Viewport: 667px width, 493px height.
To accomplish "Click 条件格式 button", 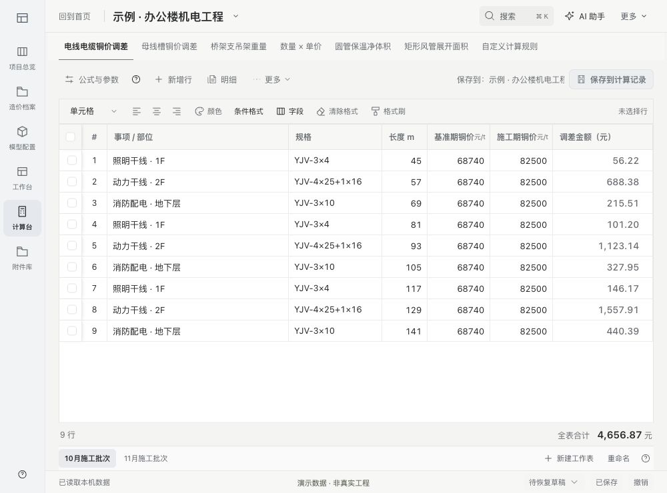I will click(249, 111).
